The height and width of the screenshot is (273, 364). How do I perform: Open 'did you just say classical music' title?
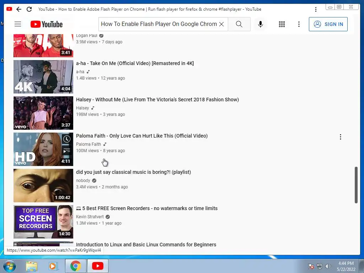click(x=134, y=172)
